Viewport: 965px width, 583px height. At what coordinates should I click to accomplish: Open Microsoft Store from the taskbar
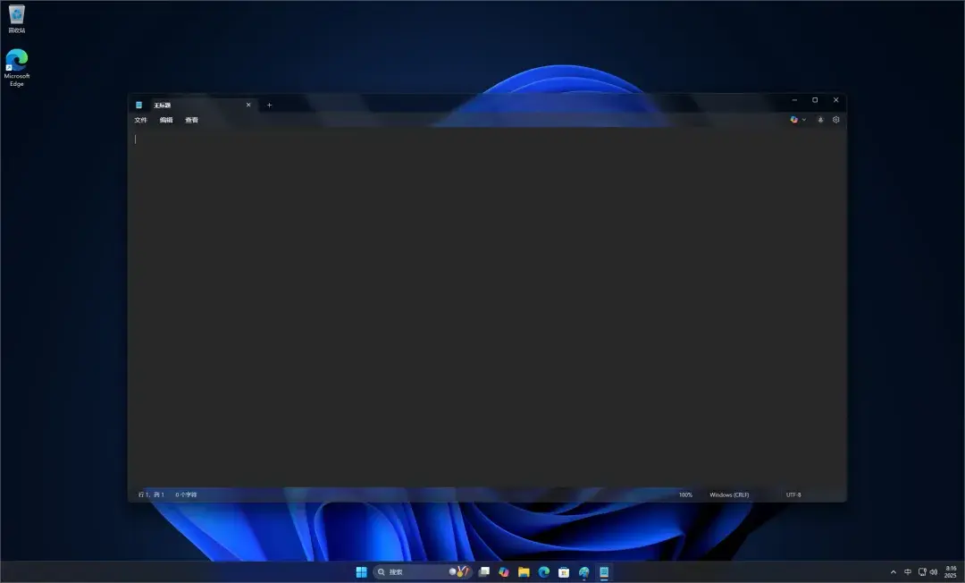pyautogui.click(x=563, y=572)
